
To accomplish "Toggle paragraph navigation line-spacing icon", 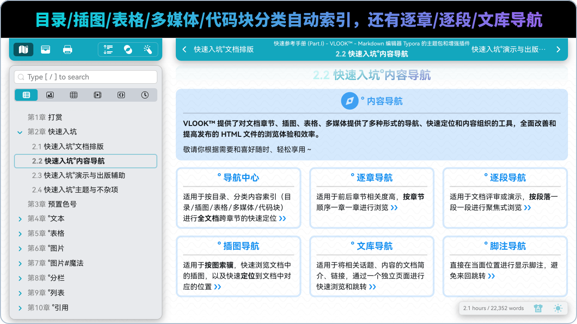I will pyautogui.click(x=108, y=49).
